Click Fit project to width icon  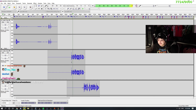76,9
